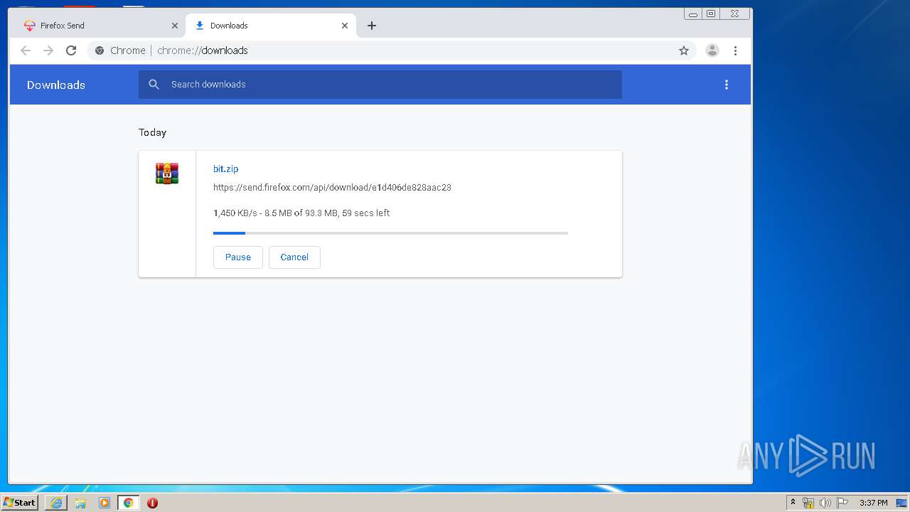Open the Chrome profile avatar
This screenshot has height=512, width=910.
pos(712,50)
